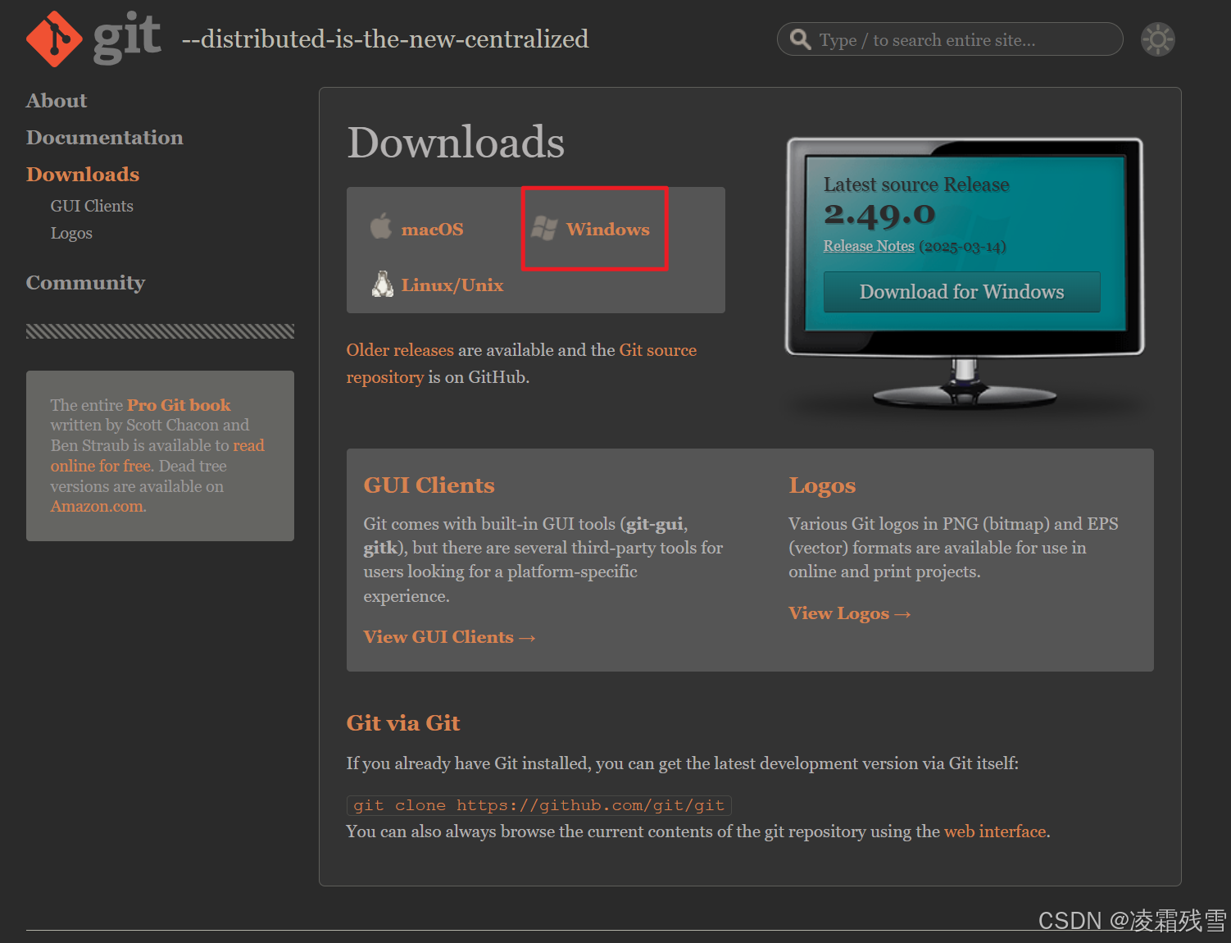
Task: Click the Logos heading in the content panel
Action: 822,485
